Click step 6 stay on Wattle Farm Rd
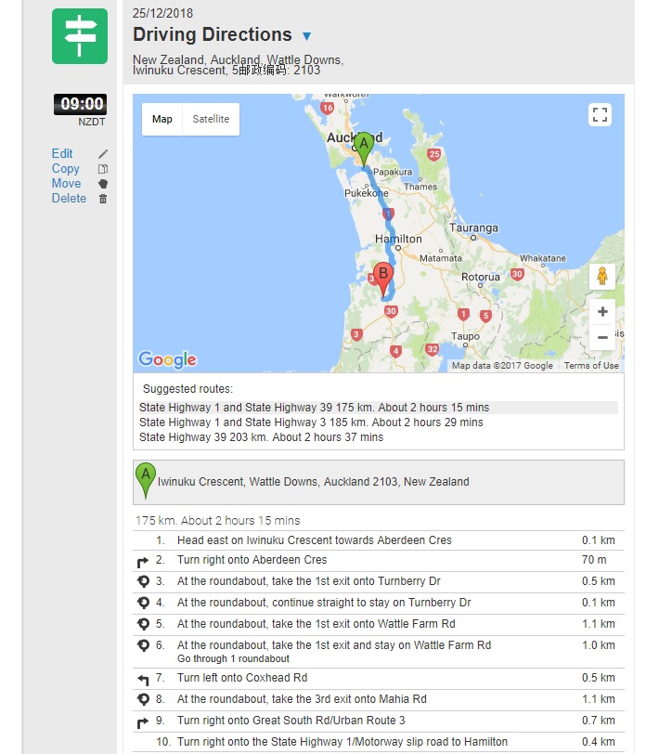Viewport: 659px width, 754px height. 379,652
